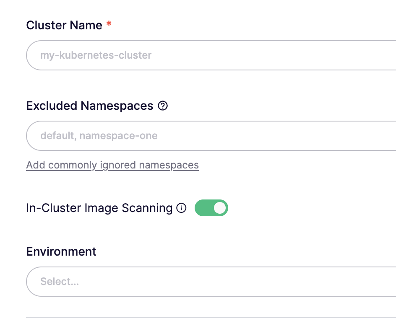Click the help icon after Excluded Namespaces label

[164, 106]
